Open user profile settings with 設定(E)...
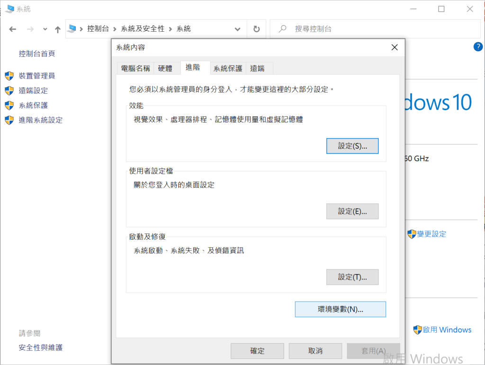The image size is (485, 365). point(352,211)
